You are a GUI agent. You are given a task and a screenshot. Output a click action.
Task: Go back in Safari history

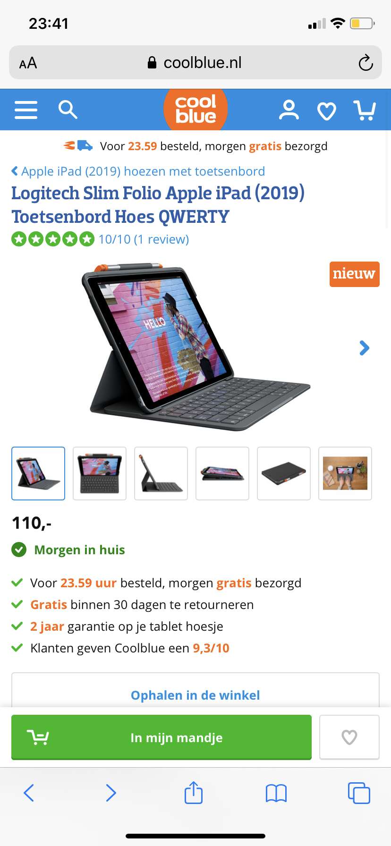pos(29,793)
